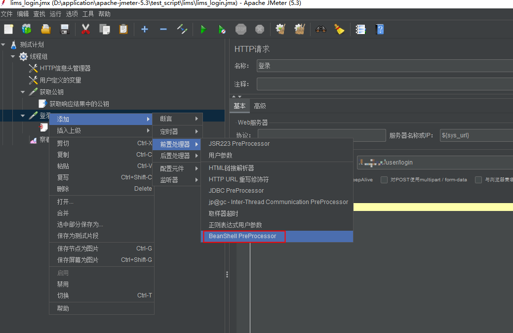513x333 pixels.
Task: Collapse the 线程组 tree node arrow
Action: tap(13, 56)
